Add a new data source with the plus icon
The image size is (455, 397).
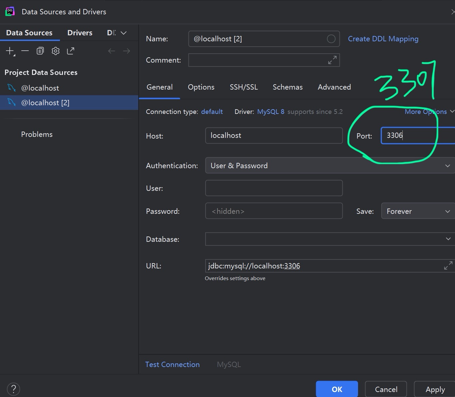(9, 51)
